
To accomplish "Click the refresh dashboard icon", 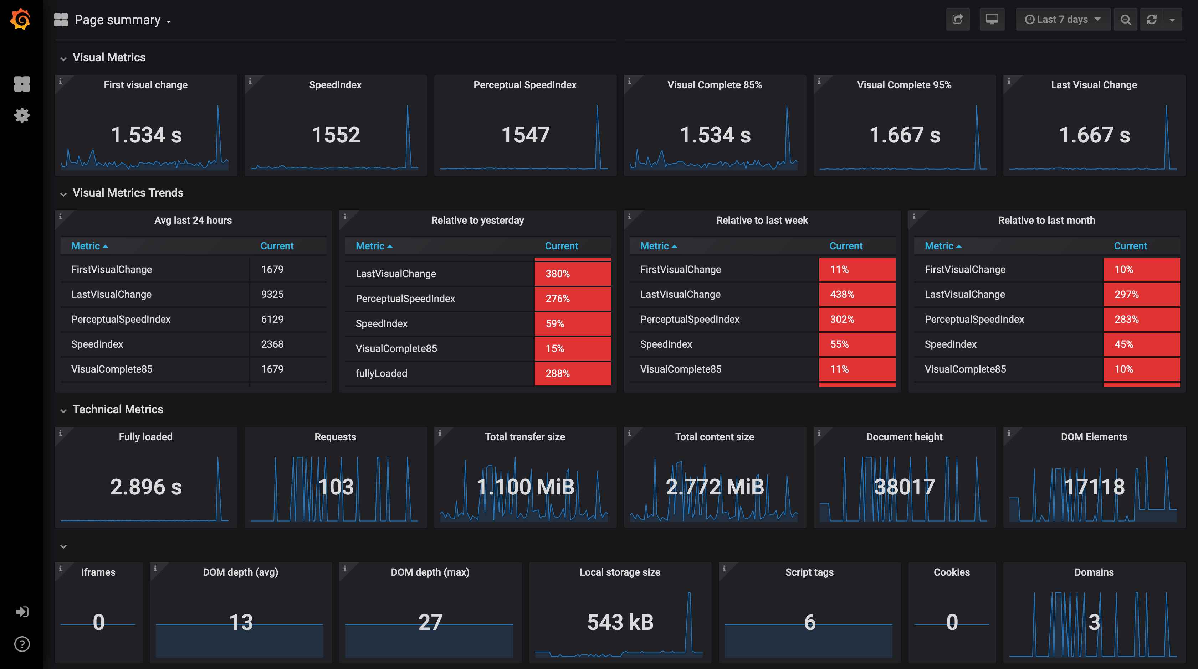I will pyautogui.click(x=1152, y=20).
